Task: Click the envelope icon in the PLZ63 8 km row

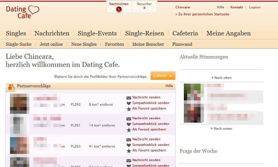Action: (x=129, y=97)
